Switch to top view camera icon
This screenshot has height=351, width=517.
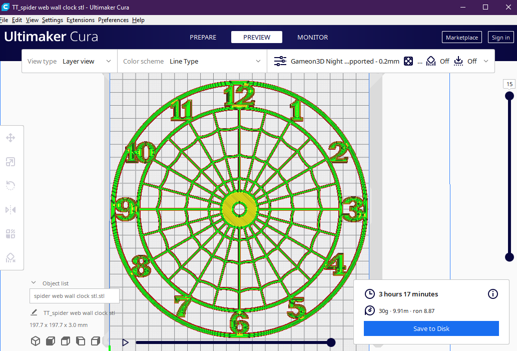pos(66,341)
